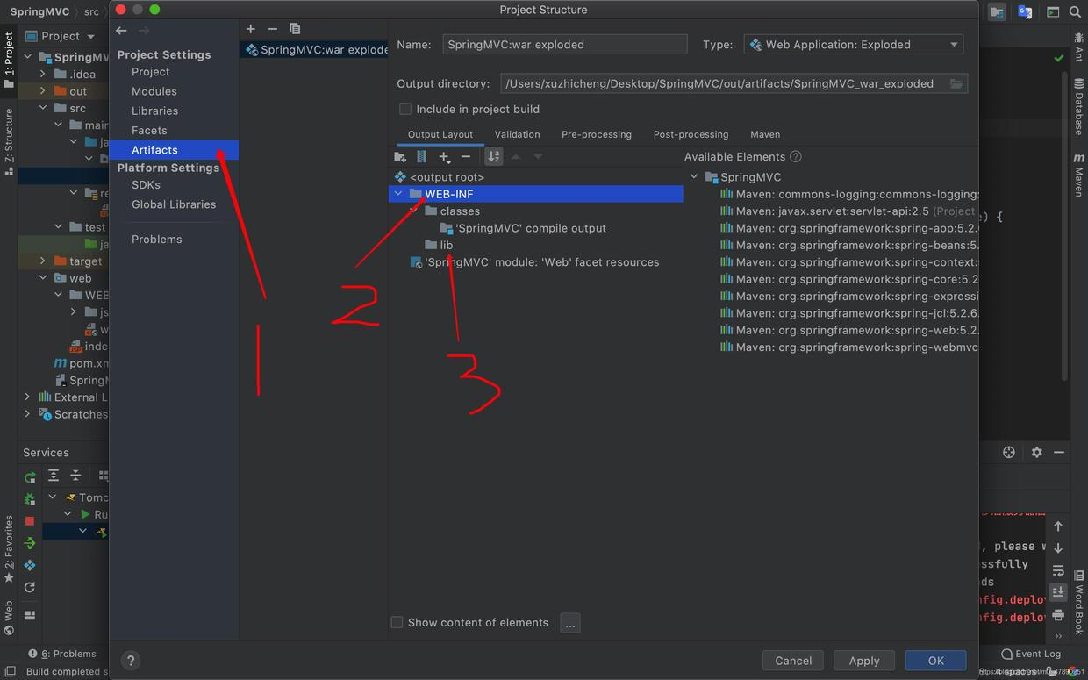This screenshot has width=1088, height=680.
Task: Click the Debug rerun icon in Services
Action: (30, 499)
